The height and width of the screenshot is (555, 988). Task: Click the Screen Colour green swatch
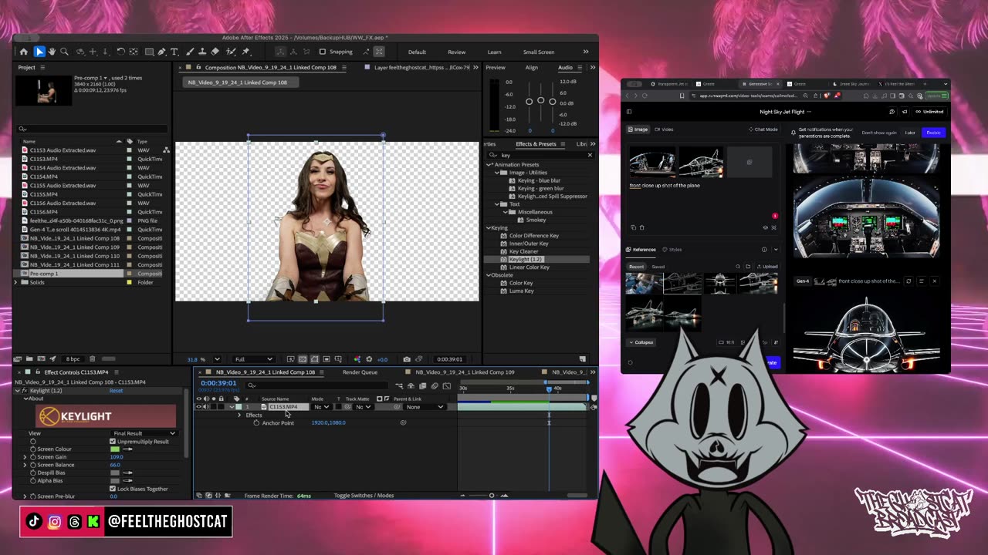click(115, 449)
